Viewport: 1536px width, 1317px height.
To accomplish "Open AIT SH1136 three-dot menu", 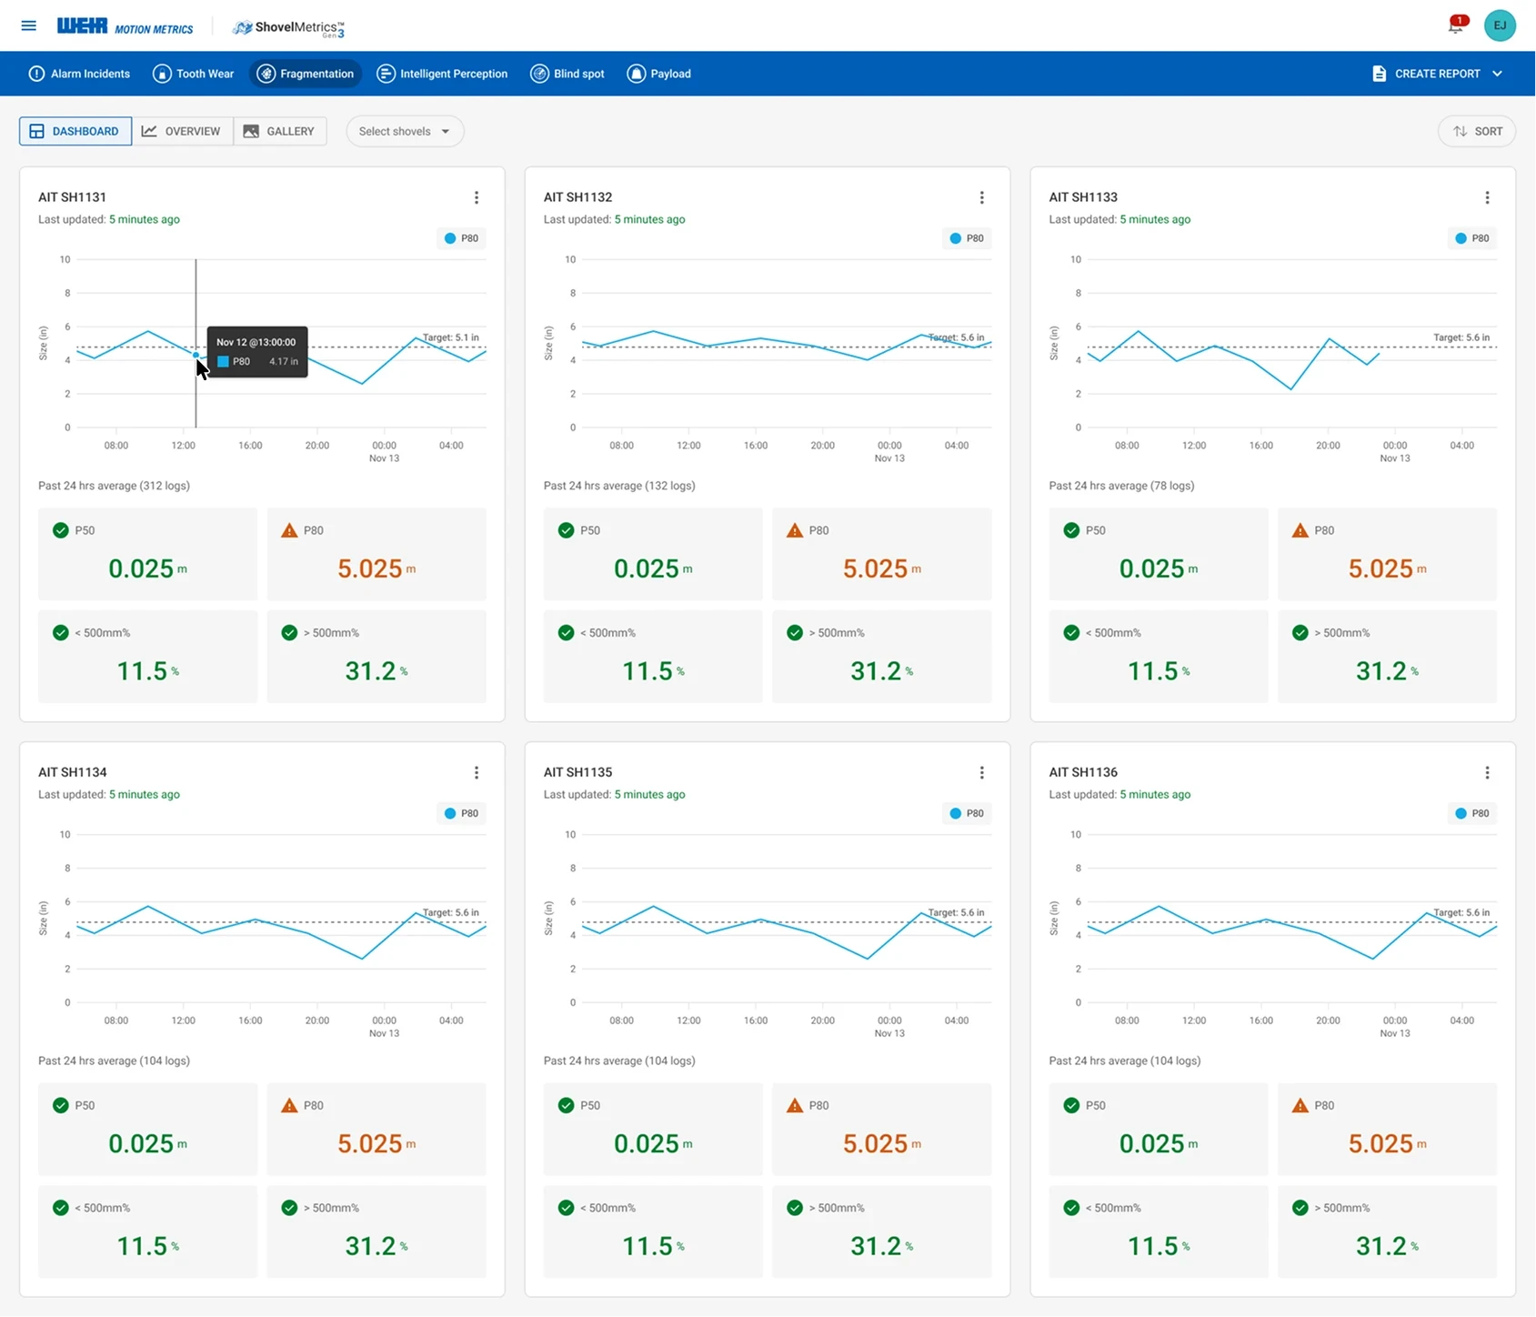I will pyautogui.click(x=1488, y=772).
